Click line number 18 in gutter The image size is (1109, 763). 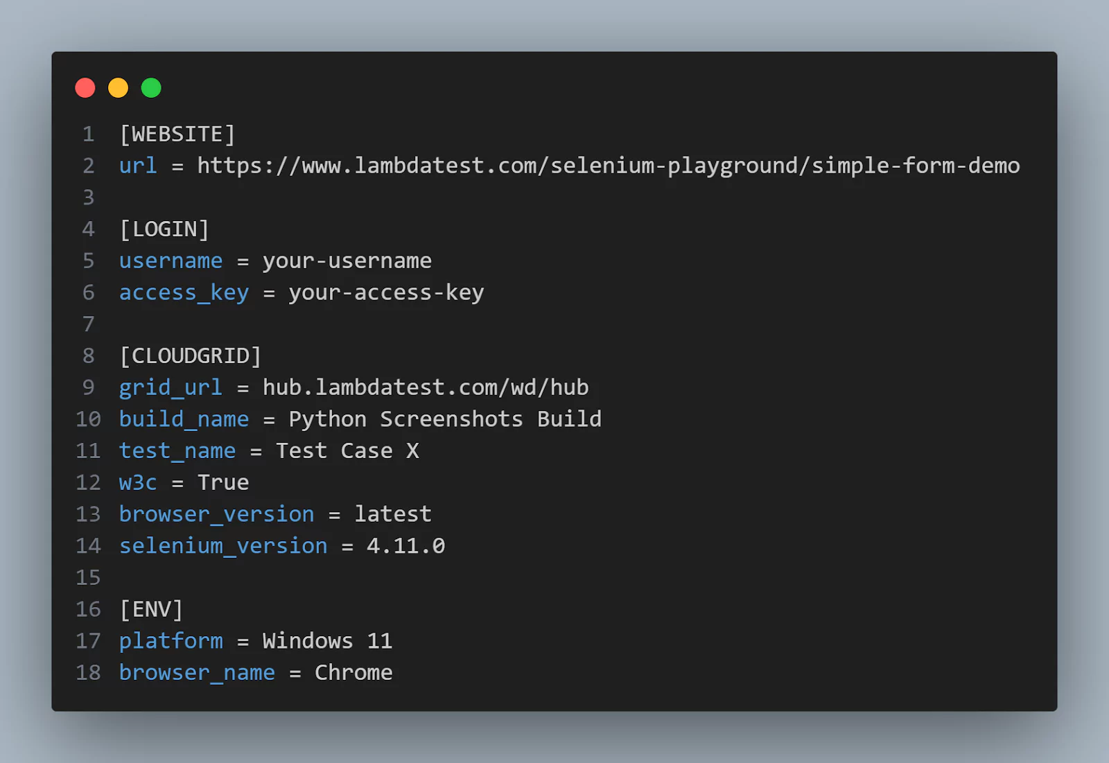pos(88,673)
